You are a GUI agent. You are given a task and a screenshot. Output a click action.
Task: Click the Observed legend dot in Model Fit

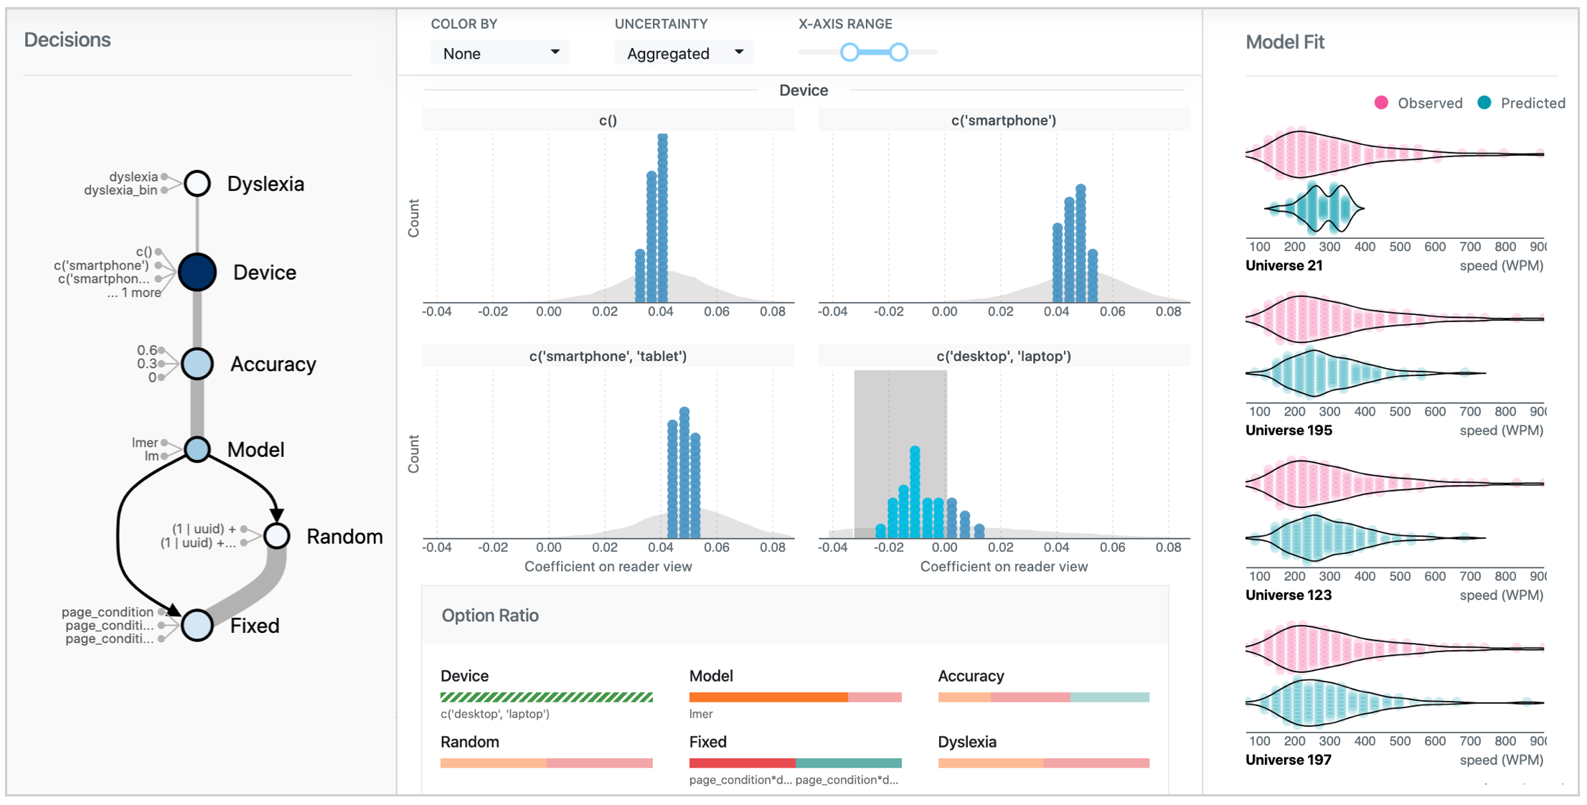pos(1381,103)
